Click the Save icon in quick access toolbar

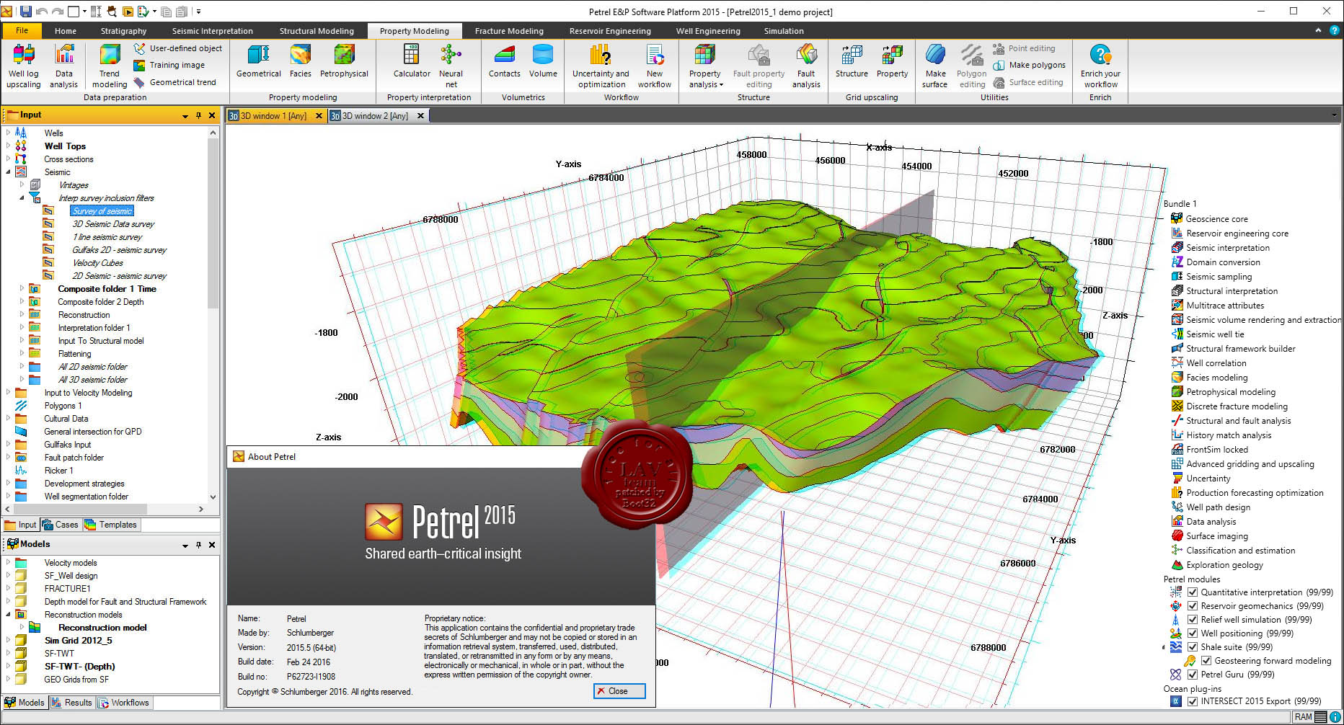tap(26, 12)
